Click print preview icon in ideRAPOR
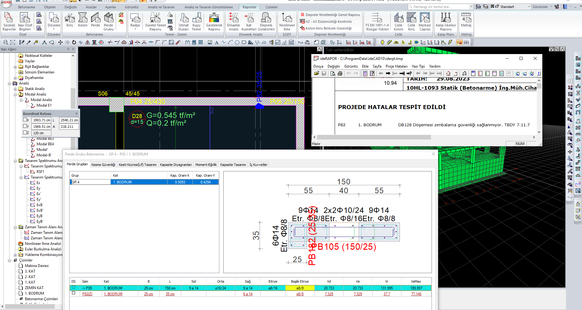The image size is (582, 310). pos(333,73)
